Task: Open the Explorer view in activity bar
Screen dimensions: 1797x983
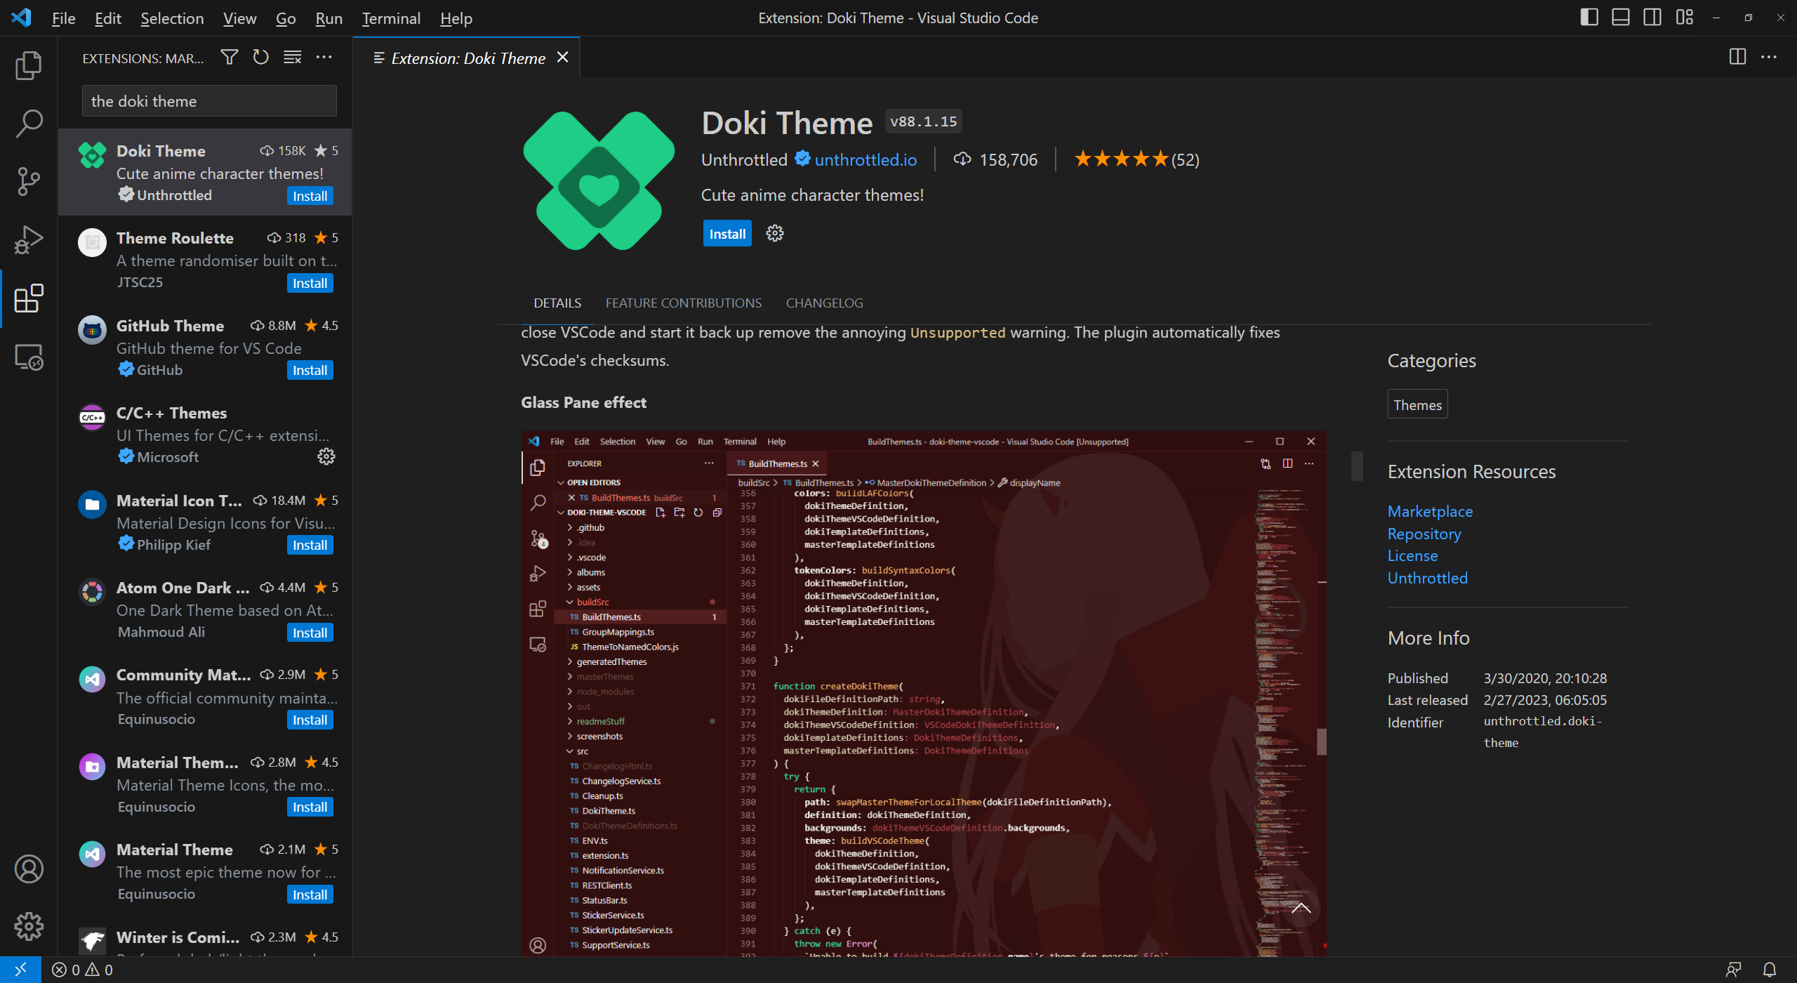Action: [28, 65]
